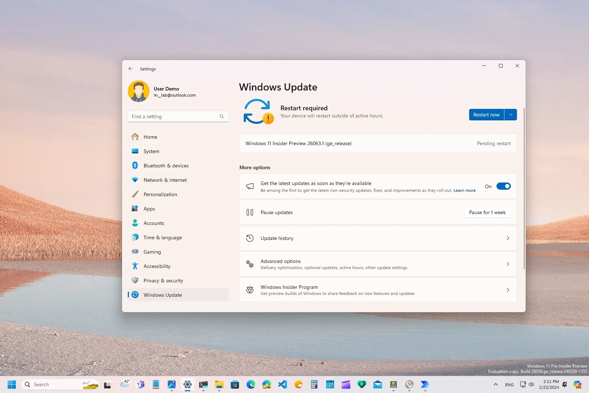Viewport: 589px width, 393px height.
Task: Open weather widget showing 42°
Action: (x=124, y=384)
